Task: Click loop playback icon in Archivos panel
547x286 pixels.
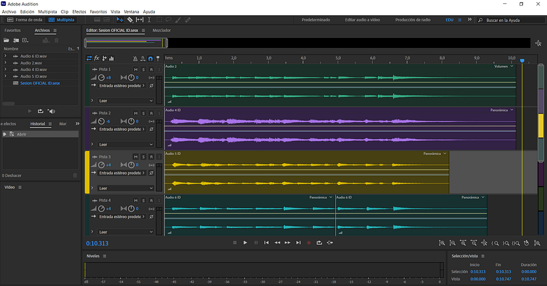Action: click(41, 111)
